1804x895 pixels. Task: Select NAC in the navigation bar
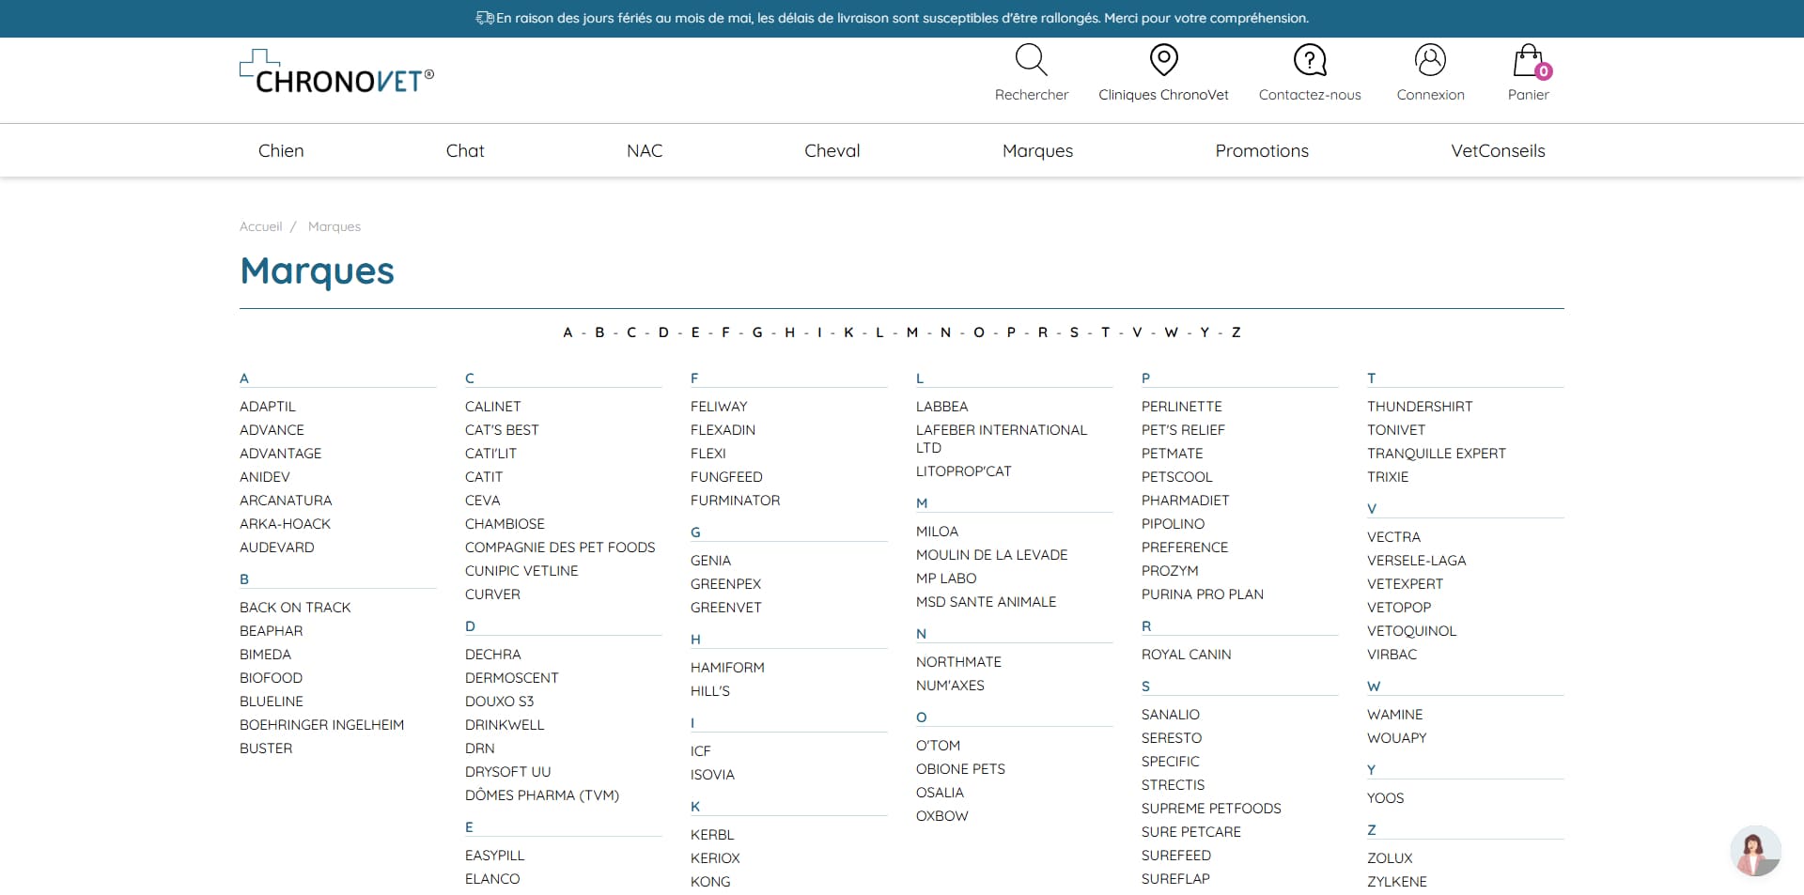coord(645,150)
